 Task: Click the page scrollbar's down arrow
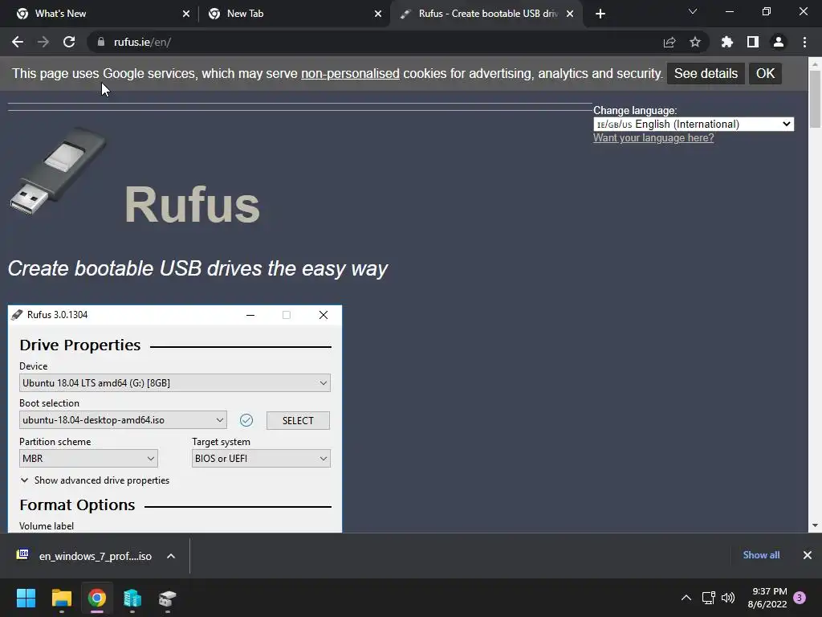point(815,525)
